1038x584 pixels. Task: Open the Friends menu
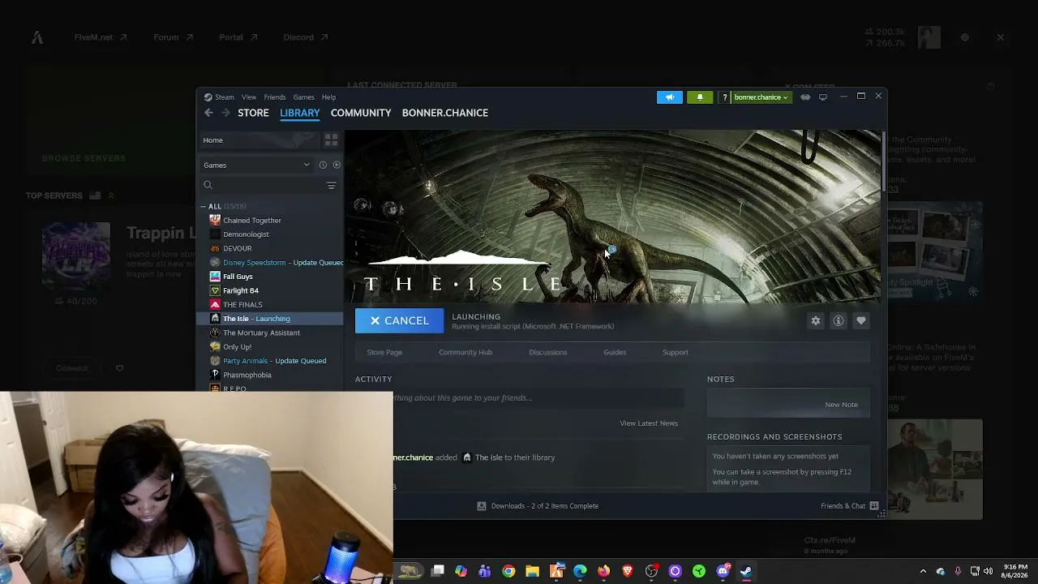(x=275, y=97)
